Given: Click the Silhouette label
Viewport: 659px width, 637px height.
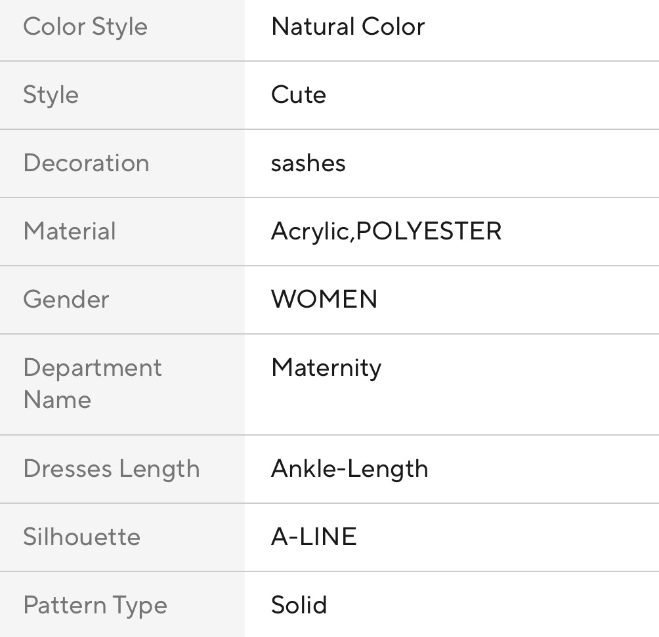Looking at the screenshot, I should coord(81,537).
